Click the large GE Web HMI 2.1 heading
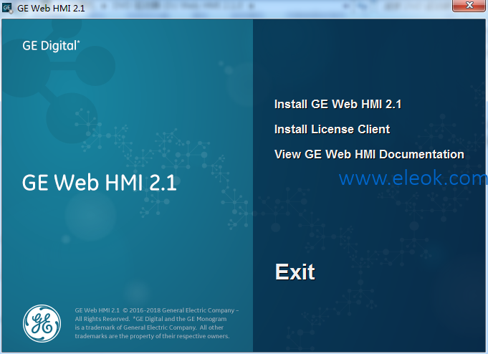Screen dimensions: 488x354 (100, 183)
